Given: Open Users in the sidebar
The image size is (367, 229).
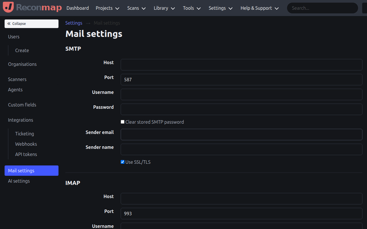Looking at the screenshot, I should point(13,37).
